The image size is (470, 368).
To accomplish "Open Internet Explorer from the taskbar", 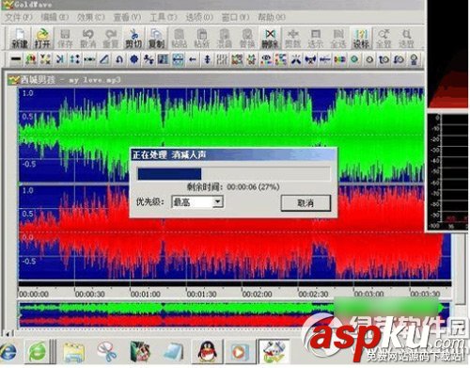I will (x=8, y=352).
